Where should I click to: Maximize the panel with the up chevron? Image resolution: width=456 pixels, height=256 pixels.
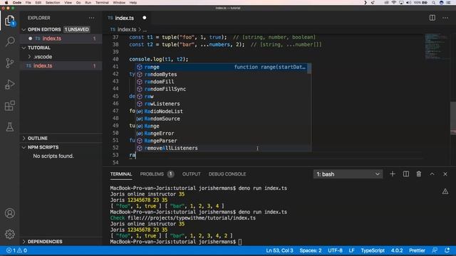(x=432, y=174)
